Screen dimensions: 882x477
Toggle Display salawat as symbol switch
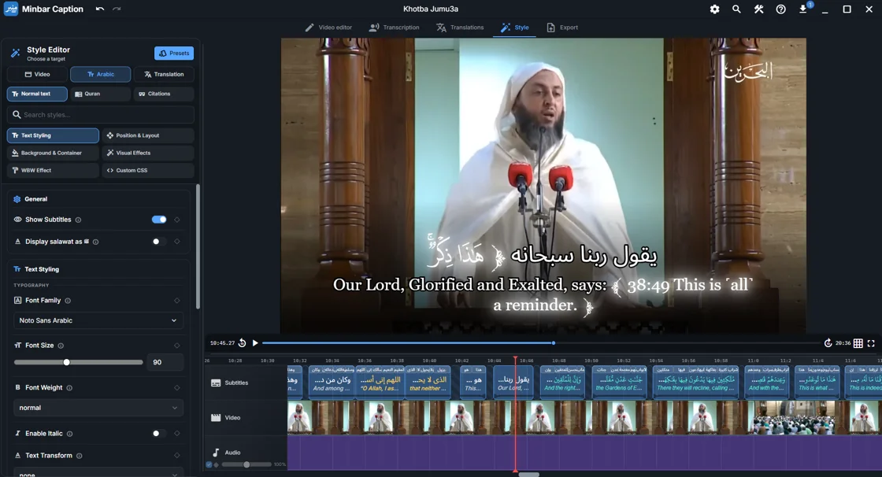pyautogui.click(x=159, y=242)
